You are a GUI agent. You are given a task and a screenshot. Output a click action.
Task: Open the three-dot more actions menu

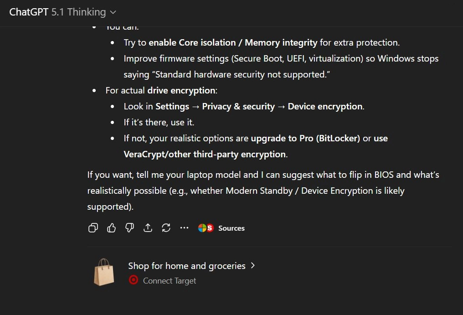pyautogui.click(x=184, y=228)
